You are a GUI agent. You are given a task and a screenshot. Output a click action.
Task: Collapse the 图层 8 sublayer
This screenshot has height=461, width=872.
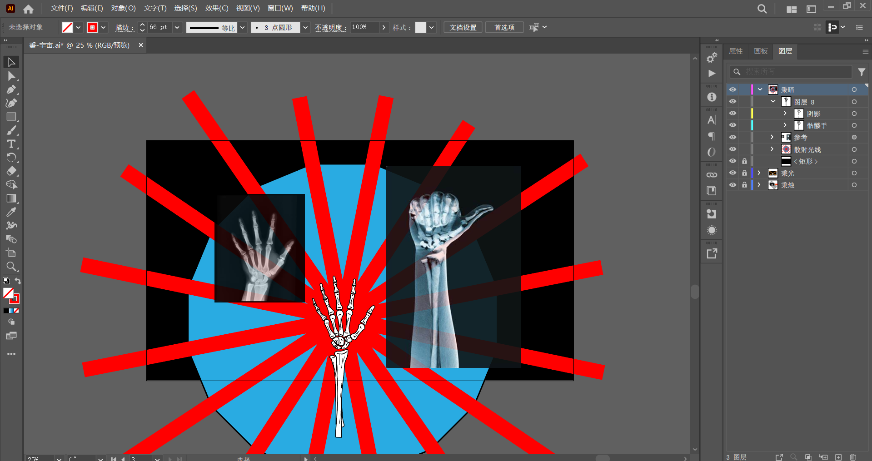coord(773,102)
